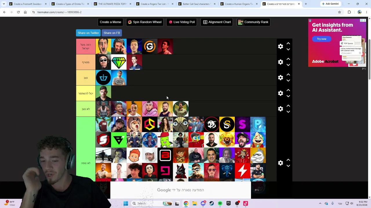This screenshot has width=371, height=208.
Task: Open Spotify from the taskbar
Action: coord(220,203)
